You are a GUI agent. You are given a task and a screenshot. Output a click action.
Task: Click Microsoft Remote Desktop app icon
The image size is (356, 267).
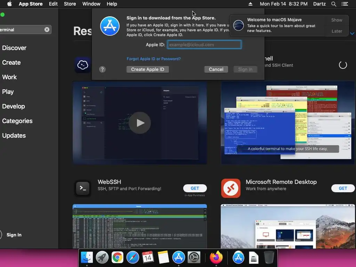point(231,188)
